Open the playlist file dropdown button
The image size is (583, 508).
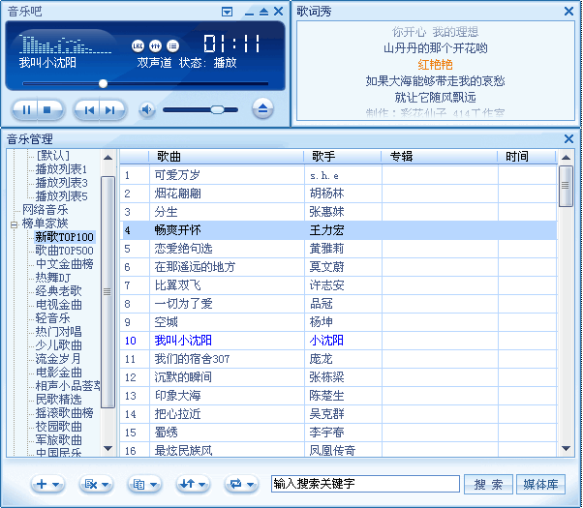[144, 484]
